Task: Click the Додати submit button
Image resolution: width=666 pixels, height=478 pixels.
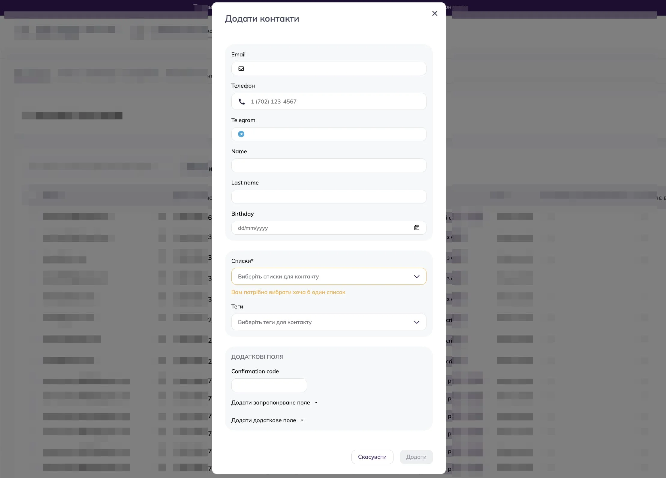Action: click(x=416, y=457)
